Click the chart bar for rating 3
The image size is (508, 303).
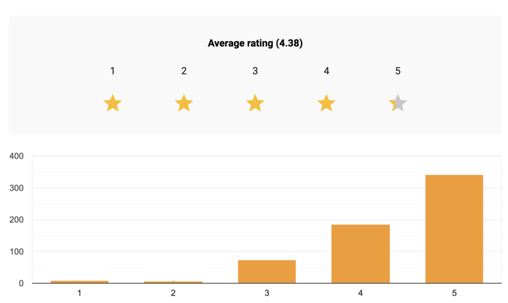click(267, 271)
